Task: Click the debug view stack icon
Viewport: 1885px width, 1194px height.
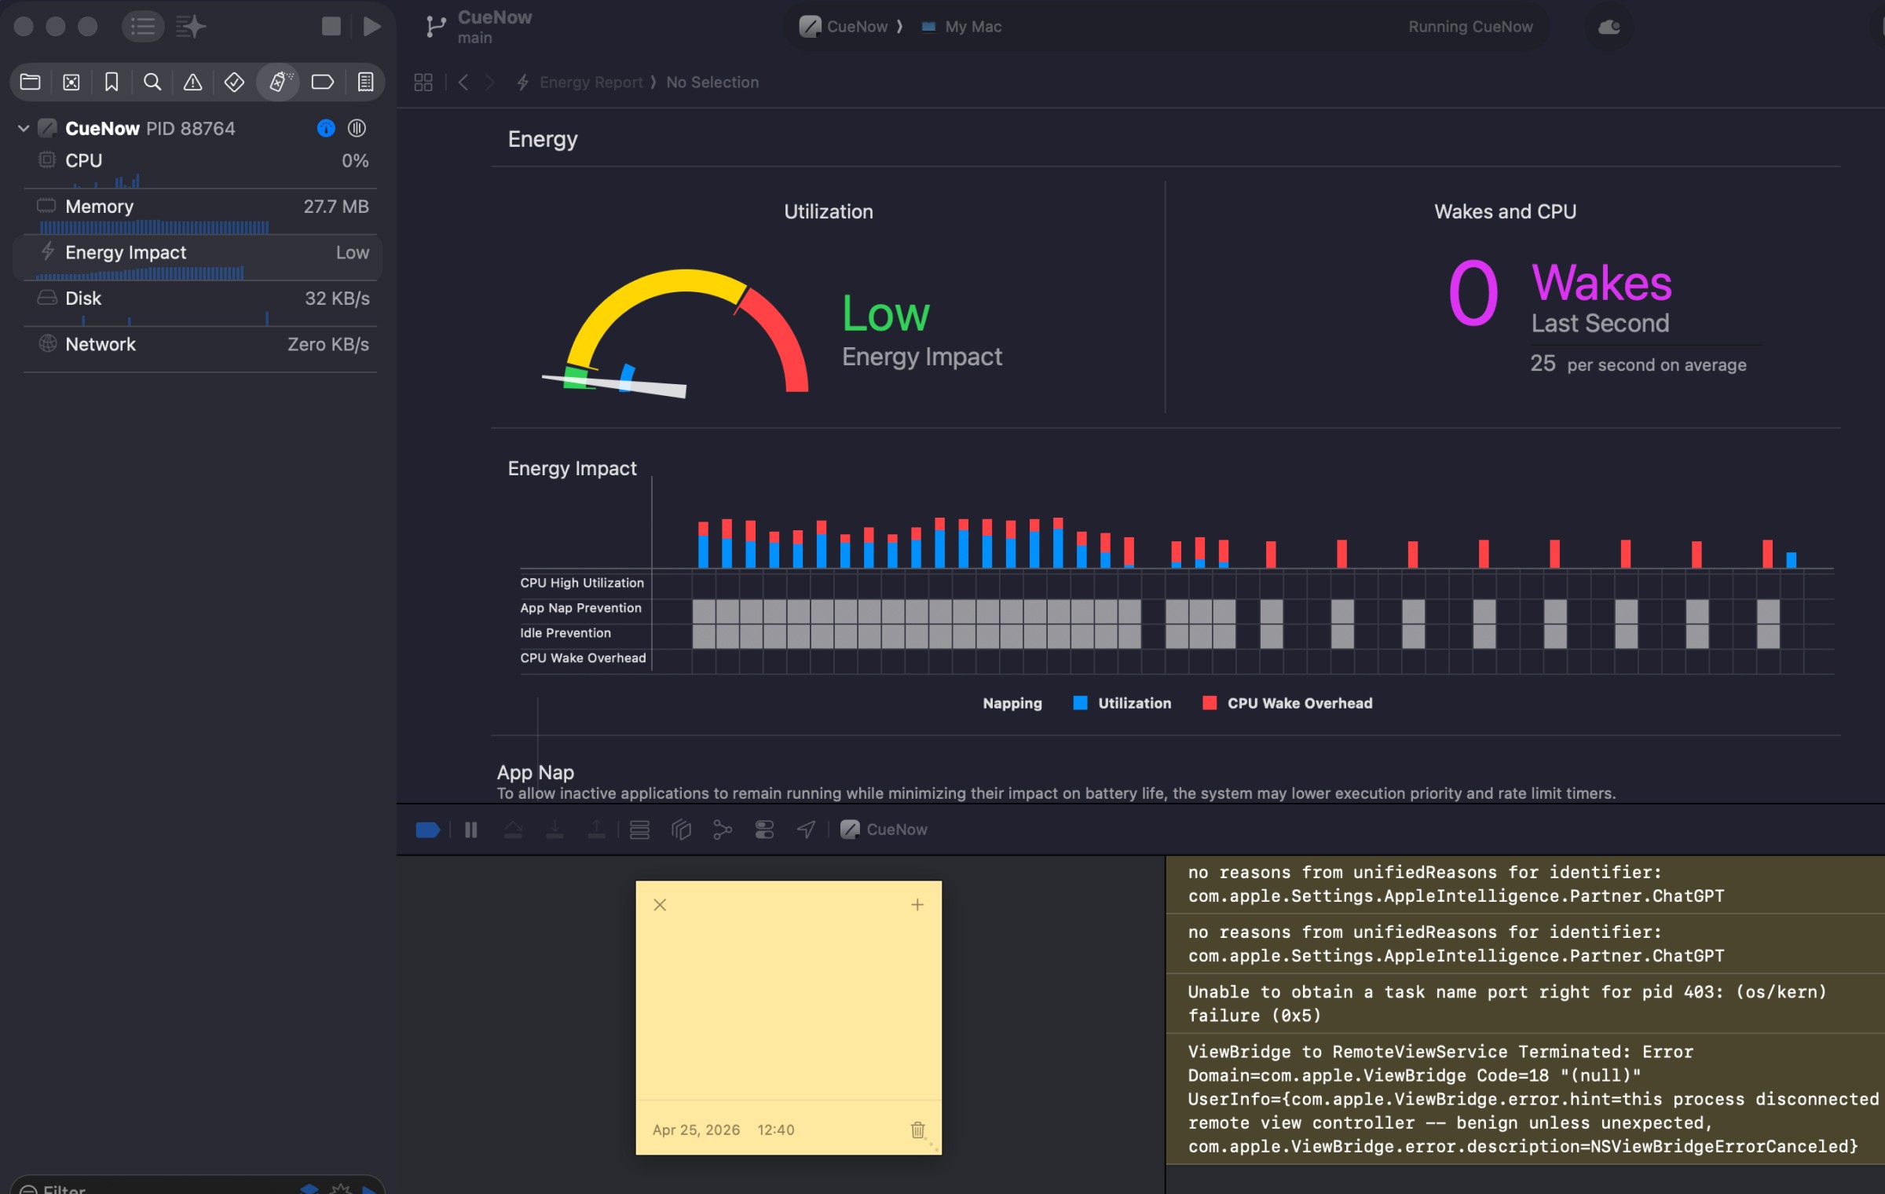Action: (639, 830)
